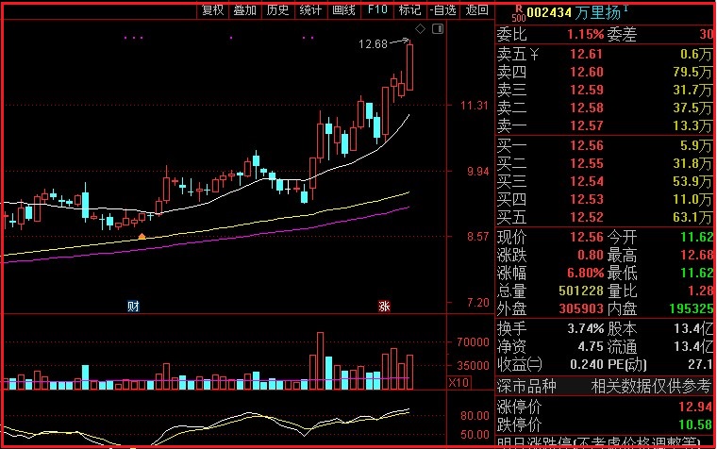
Task: Click the 总量 value 501228
Action: 581,291
